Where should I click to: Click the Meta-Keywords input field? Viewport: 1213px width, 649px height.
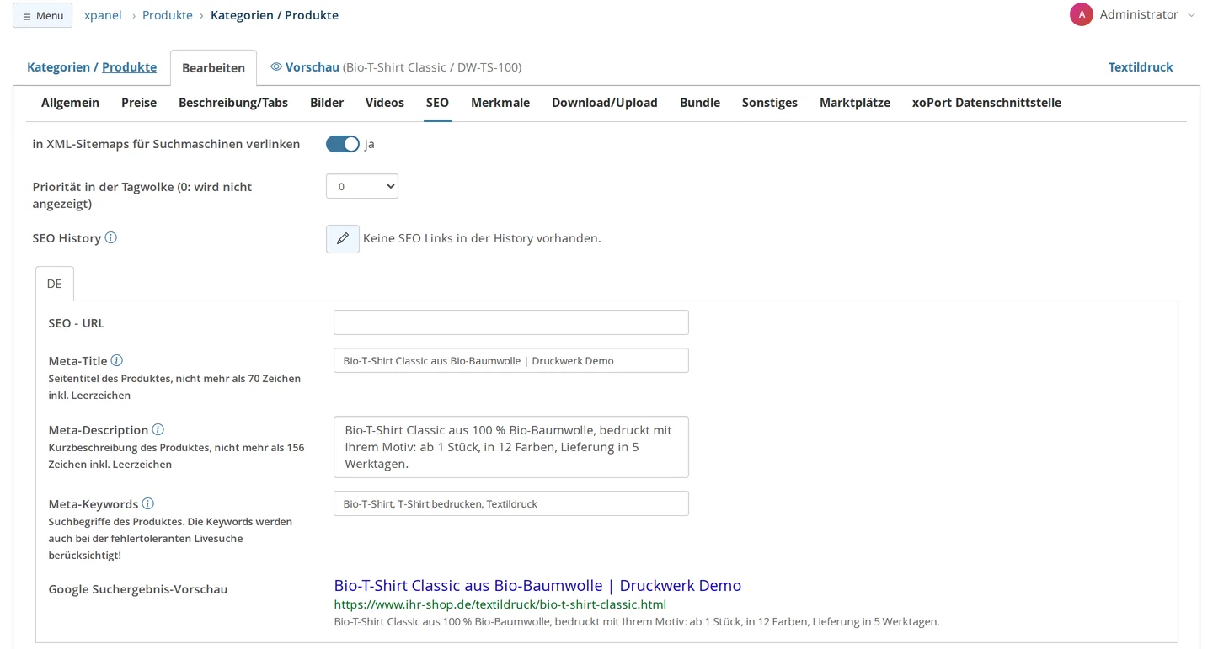[511, 503]
